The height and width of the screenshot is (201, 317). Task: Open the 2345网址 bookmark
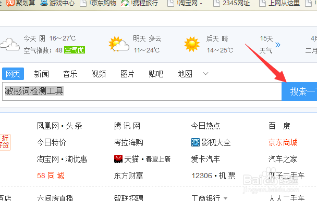coord(231,3)
